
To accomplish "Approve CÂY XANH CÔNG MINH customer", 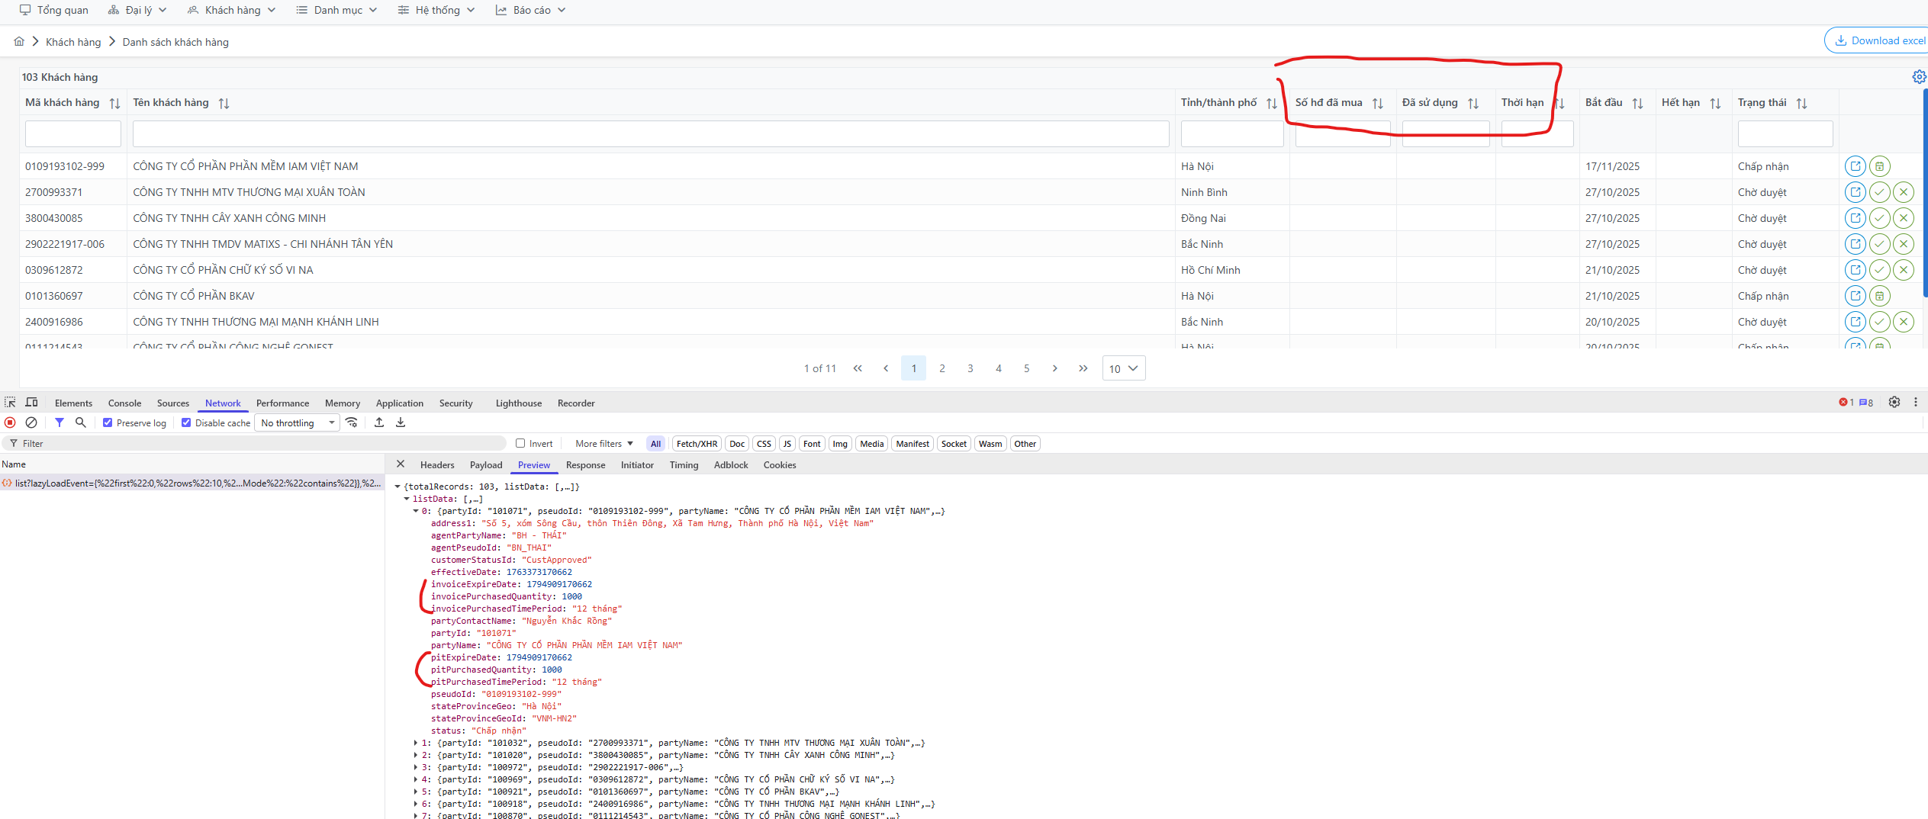I will click(x=1879, y=218).
